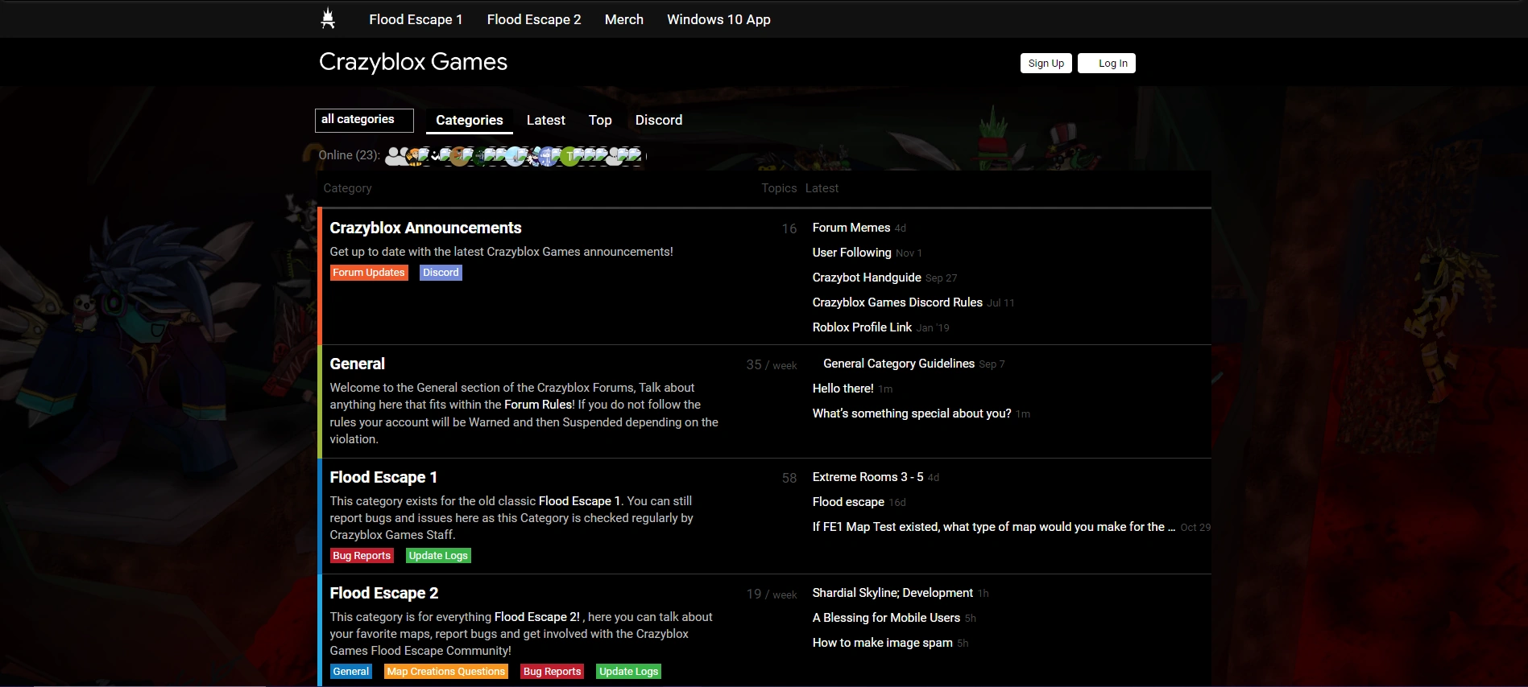Switch to the Top tab
Image resolution: width=1528 pixels, height=687 pixels.
[x=600, y=120]
